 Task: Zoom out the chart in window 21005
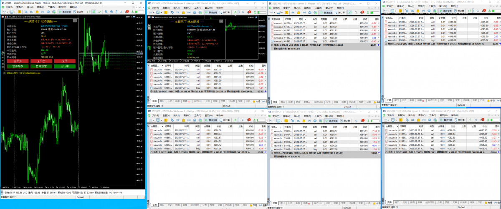(x=111, y=12)
